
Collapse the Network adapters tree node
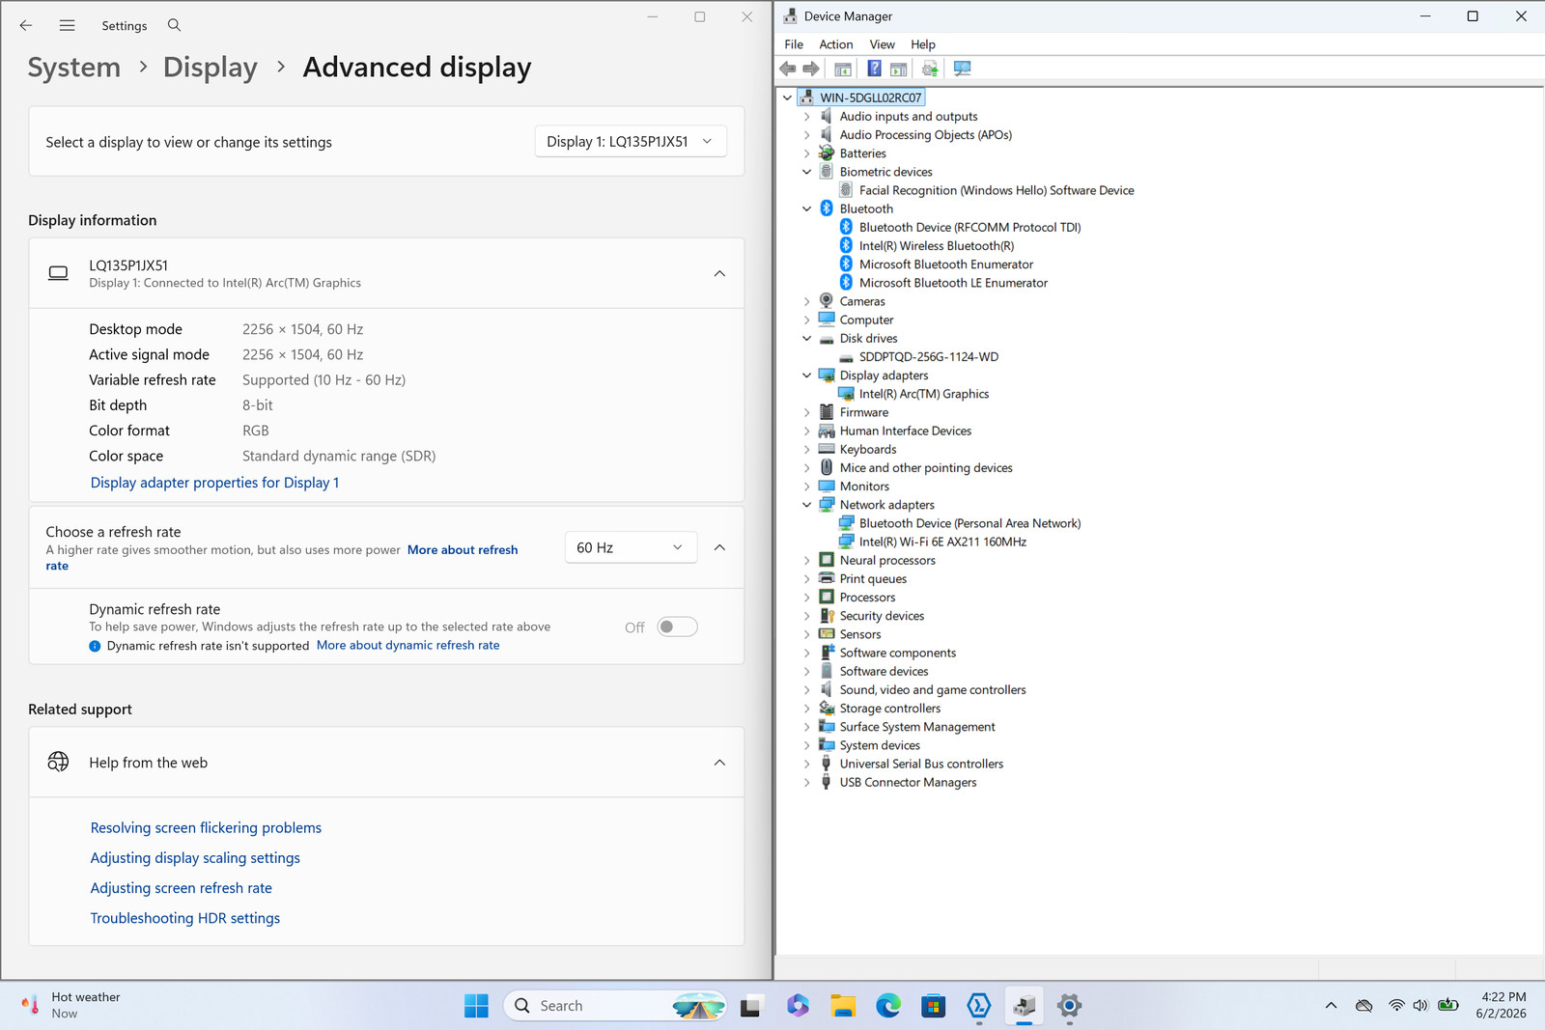tap(807, 505)
